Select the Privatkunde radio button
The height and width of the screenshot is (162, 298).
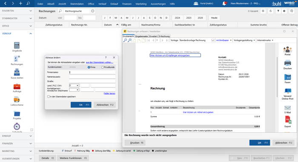pos(103,67)
